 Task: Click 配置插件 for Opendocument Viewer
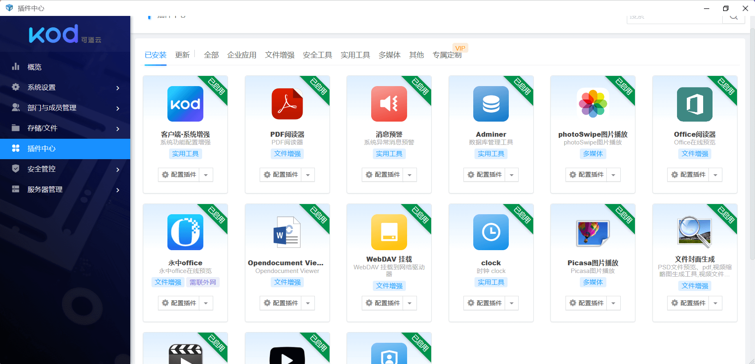click(x=281, y=303)
